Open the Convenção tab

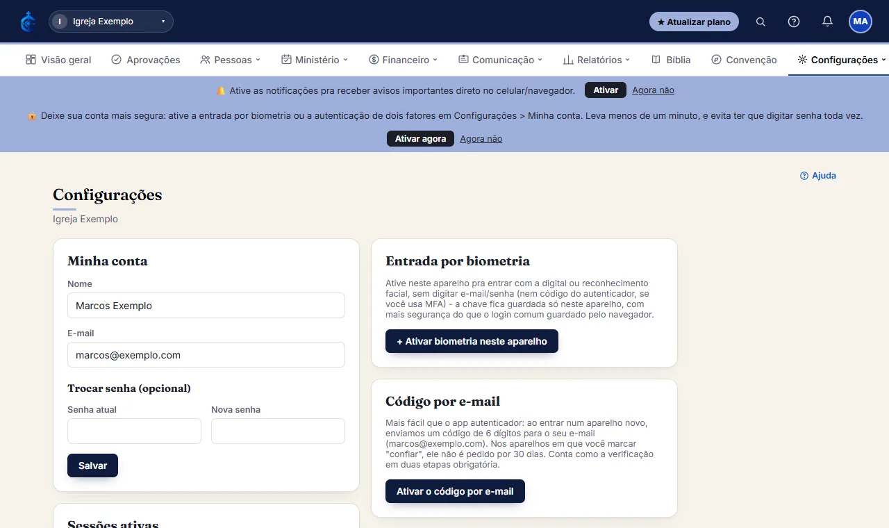[744, 60]
